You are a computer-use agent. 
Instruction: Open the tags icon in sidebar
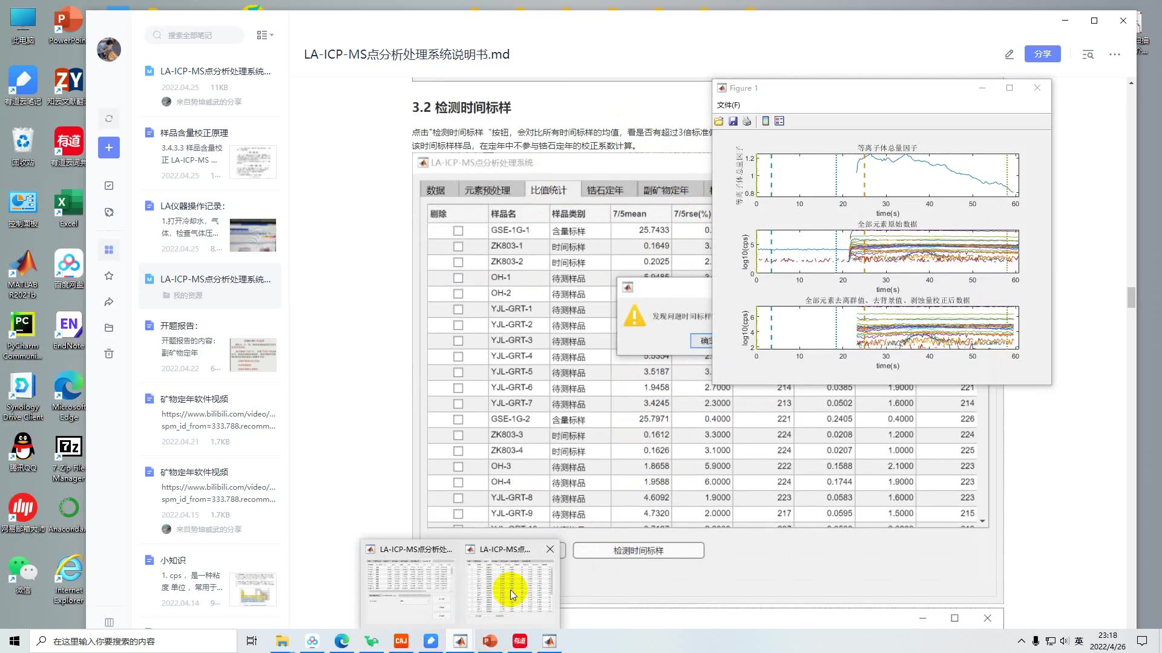109,212
